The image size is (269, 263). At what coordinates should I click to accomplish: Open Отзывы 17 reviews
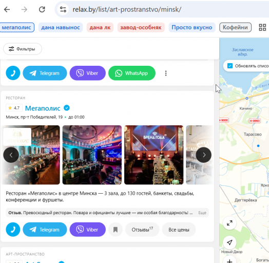pyautogui.click(x=142, y=230)
